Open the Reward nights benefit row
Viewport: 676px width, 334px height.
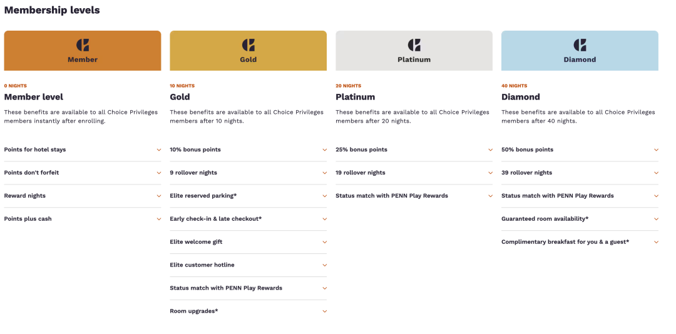coord(83,196)
